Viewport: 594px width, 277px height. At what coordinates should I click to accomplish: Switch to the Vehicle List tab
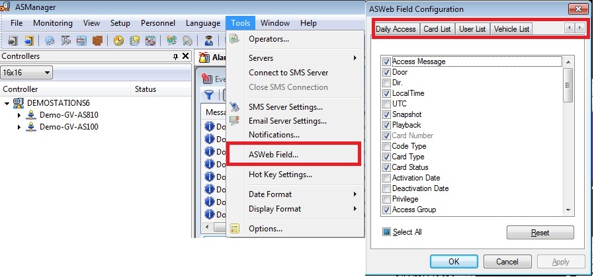(x=512, y=29)
